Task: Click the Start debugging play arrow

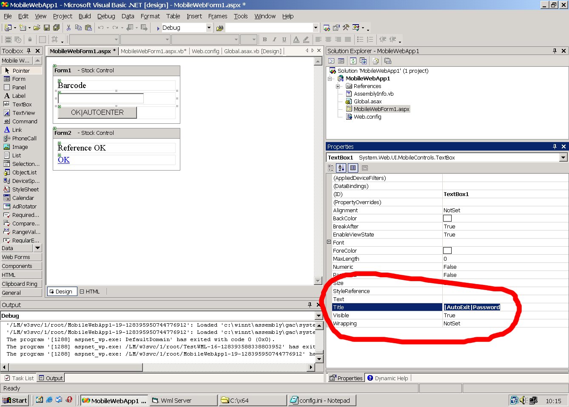Action: tap(158, 28)
